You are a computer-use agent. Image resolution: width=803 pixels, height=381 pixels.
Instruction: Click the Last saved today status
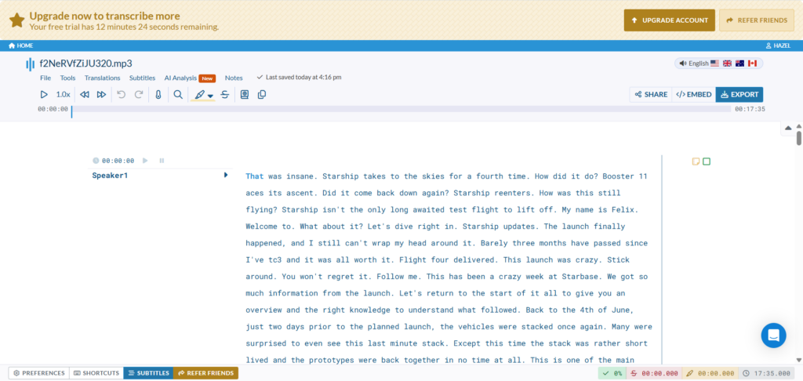click(299, 78)
